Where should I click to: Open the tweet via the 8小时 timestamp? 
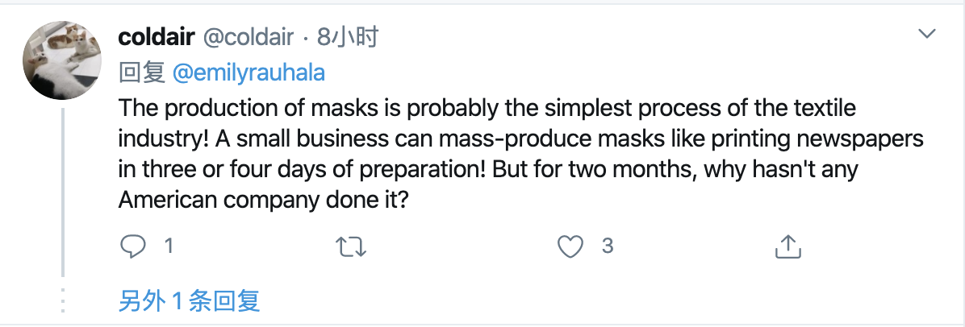point(348,37)
